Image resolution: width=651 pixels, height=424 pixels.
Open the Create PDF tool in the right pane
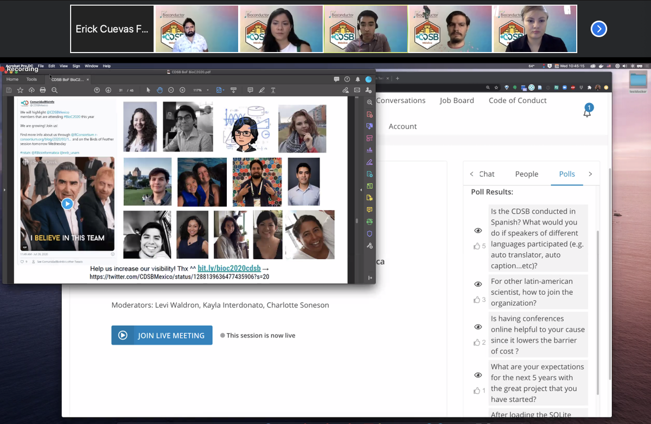[369, 114]
